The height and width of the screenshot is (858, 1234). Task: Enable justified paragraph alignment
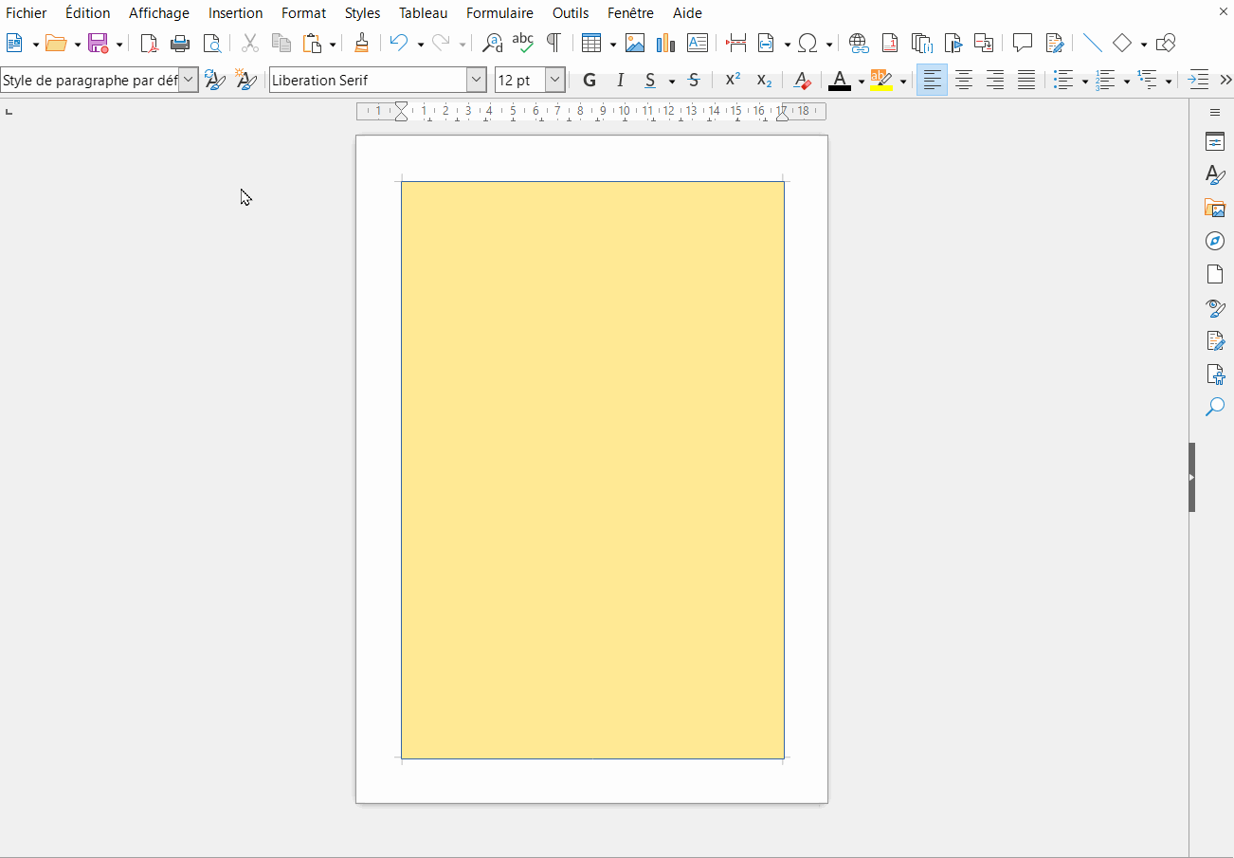tap(1026, 81)
